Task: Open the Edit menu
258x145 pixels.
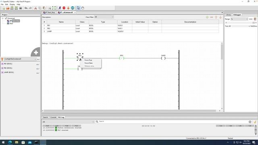Action: tap(6, 4)
